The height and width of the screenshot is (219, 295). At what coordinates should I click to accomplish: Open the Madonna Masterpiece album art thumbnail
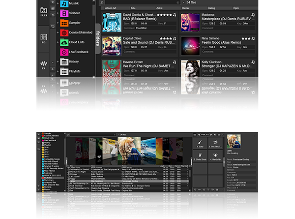tap(190, 23)
